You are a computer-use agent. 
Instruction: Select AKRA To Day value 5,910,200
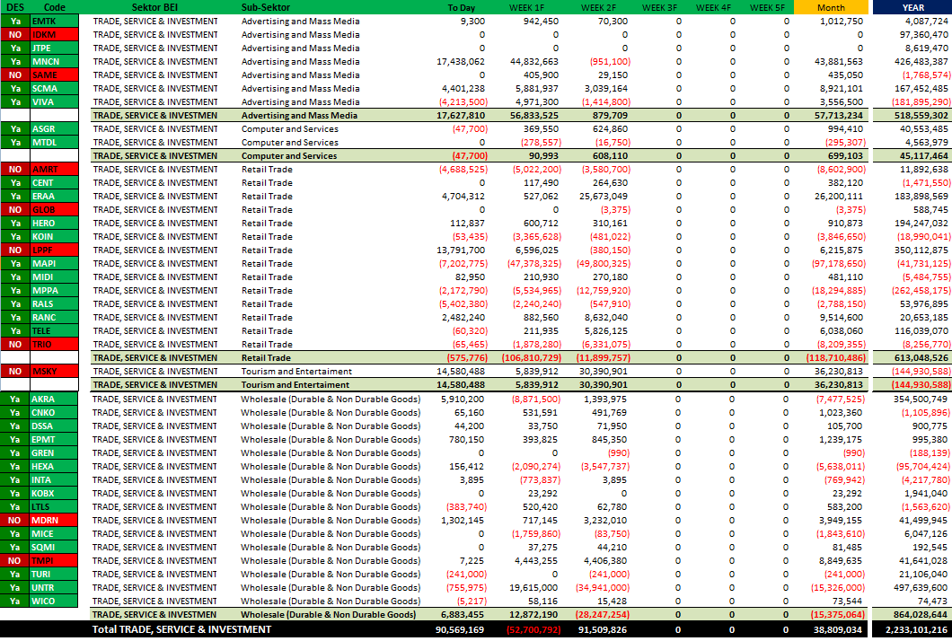click(463, 399)
